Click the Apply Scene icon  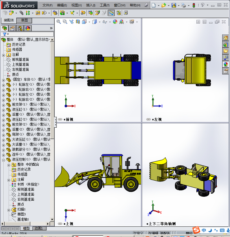click(x=122, y=22)
